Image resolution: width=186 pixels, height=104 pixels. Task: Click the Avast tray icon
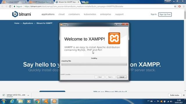tap(161, 101)
